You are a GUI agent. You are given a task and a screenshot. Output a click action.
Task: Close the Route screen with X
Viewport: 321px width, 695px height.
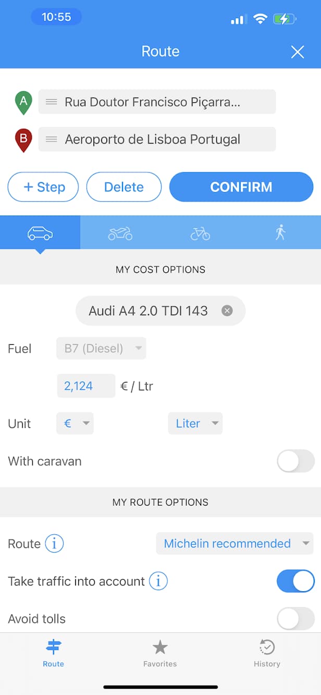point(298,52)
